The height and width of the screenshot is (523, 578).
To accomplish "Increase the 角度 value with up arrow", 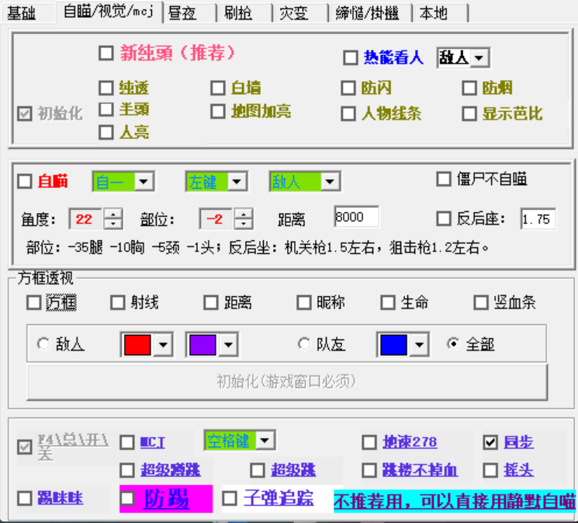I will 113,214.
